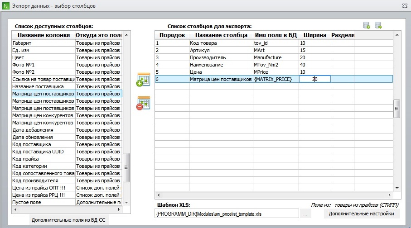Select the Цвет row
The width and height of the screenshot is (411, 228).
tap(67, 57)
